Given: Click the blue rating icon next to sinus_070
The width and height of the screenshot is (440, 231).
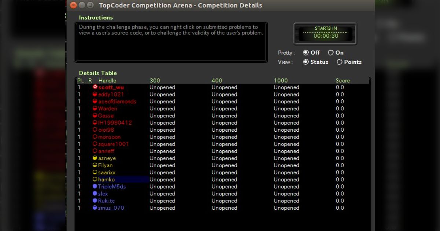Looking at the screenshot, I should click(95, 208).
